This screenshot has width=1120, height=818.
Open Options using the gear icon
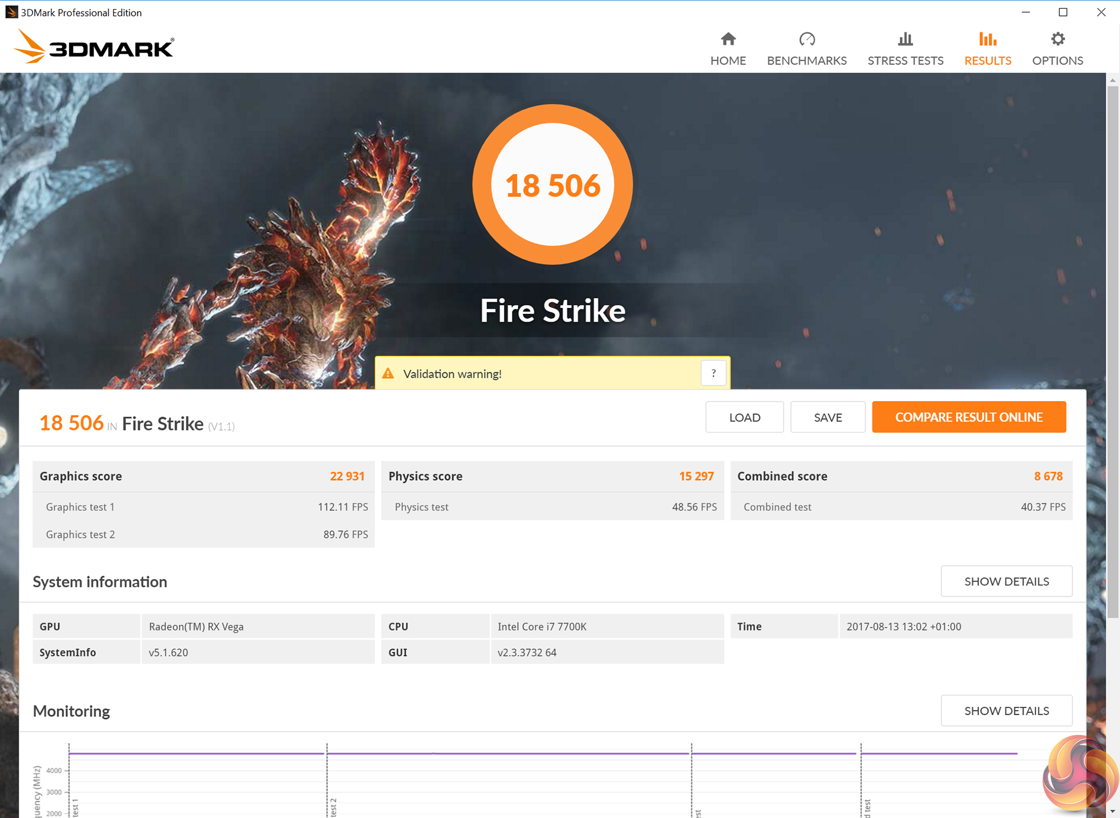1058,39
